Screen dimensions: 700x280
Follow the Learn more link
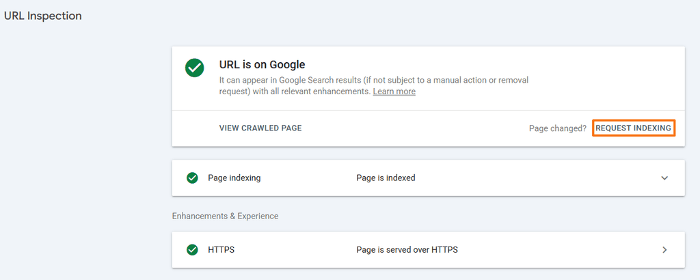394,92
